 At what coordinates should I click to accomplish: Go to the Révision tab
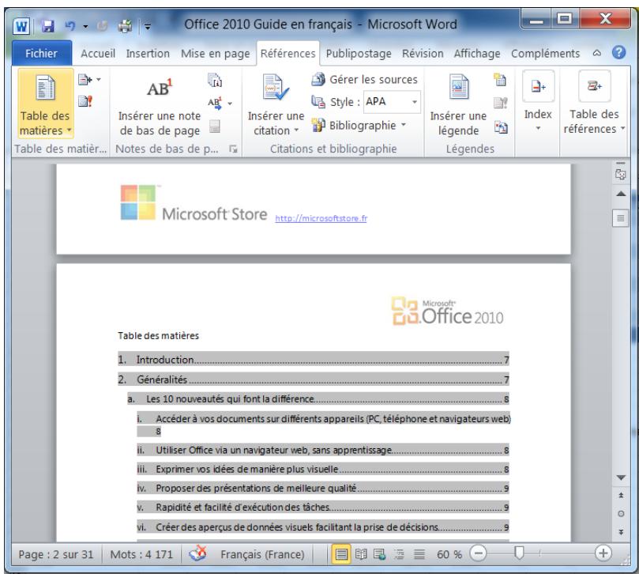pyautogui.click(x=423, y=54)
